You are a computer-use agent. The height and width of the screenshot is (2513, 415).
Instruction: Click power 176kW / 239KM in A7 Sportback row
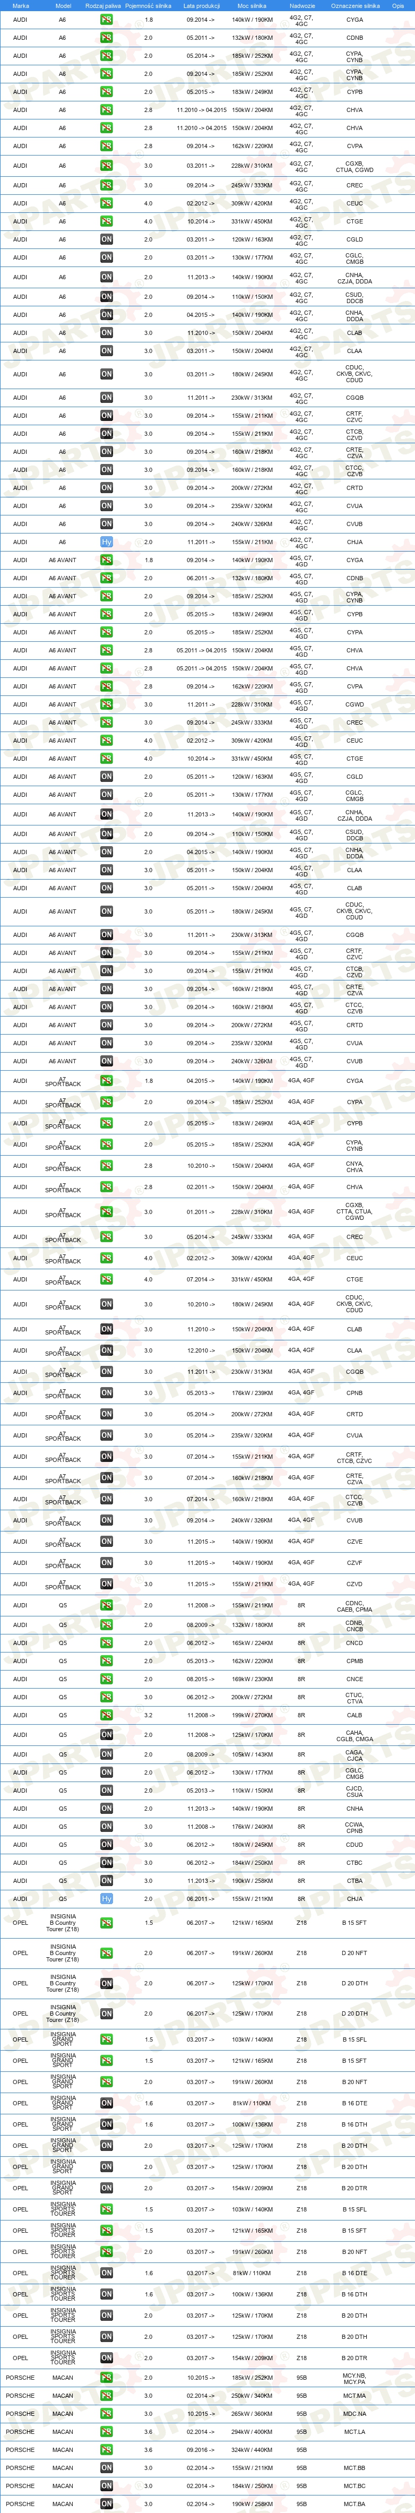click(x=252, y=1393)
